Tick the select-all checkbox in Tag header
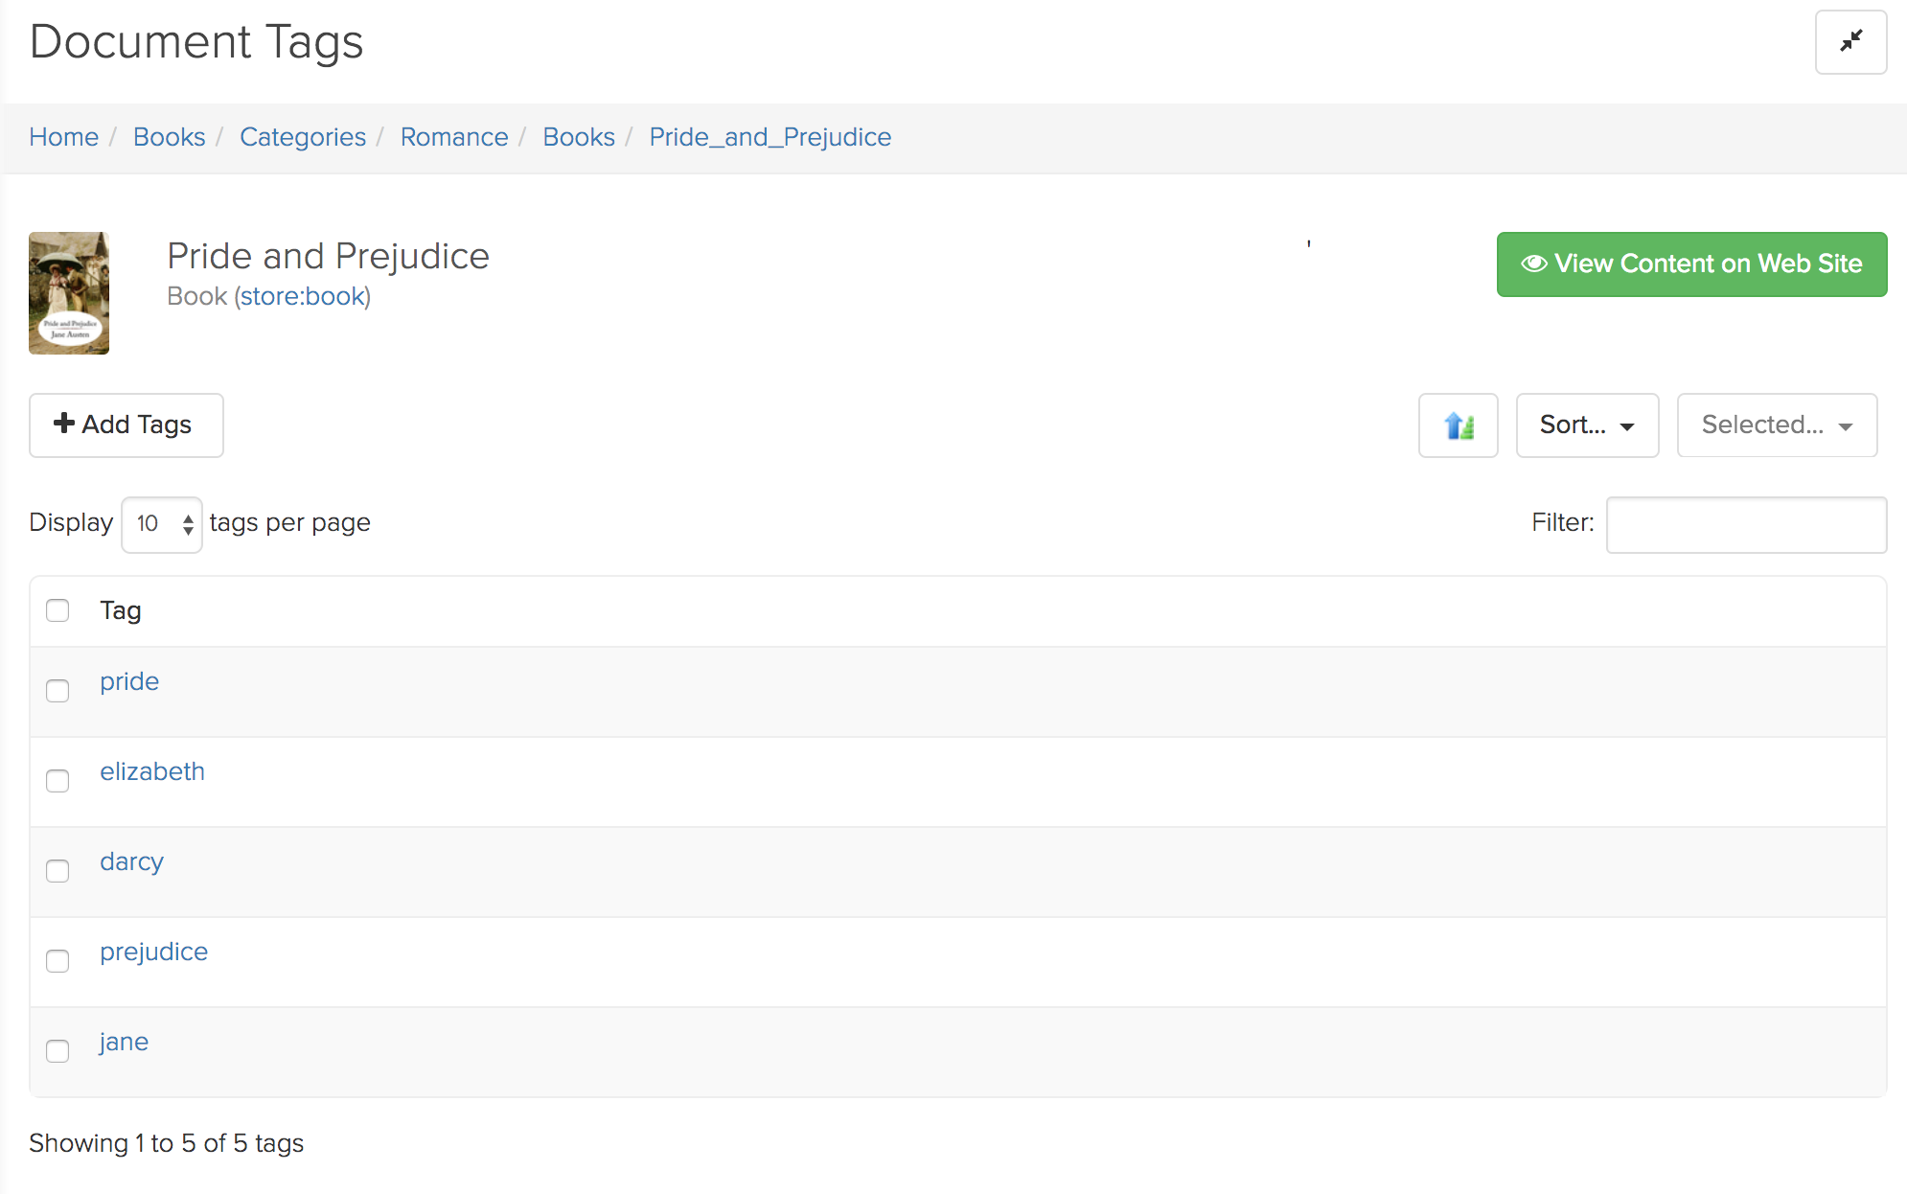This screenshot has width=1907, height=1194. pos(57,610)
